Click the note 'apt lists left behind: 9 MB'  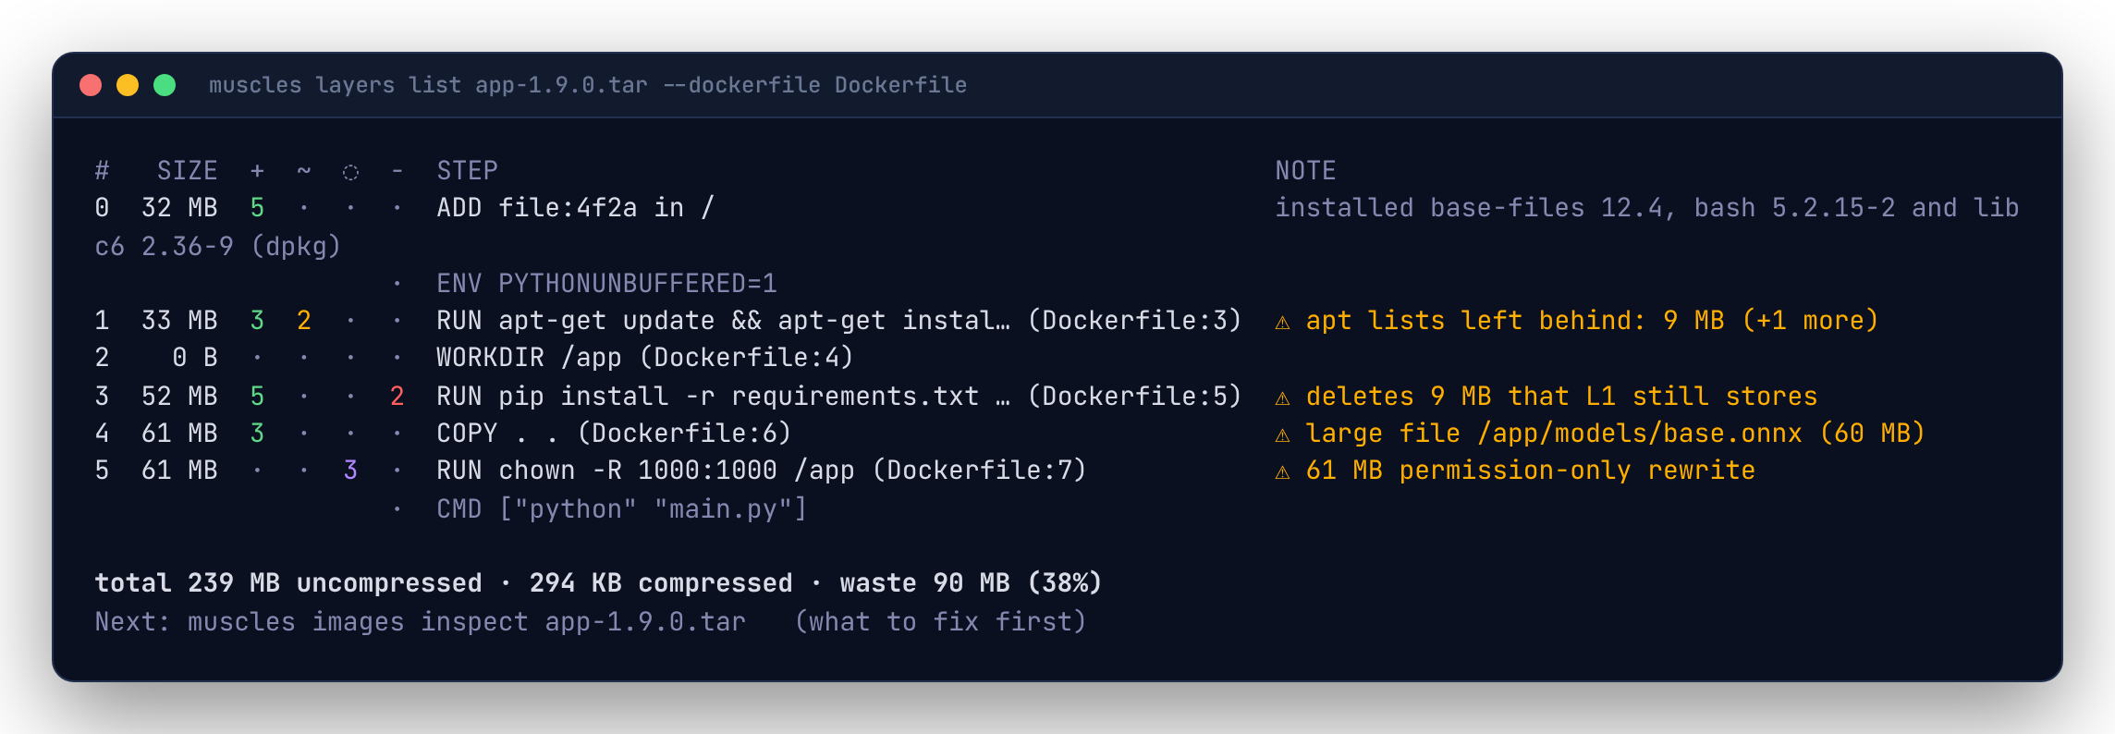(x=1515, y=321)
